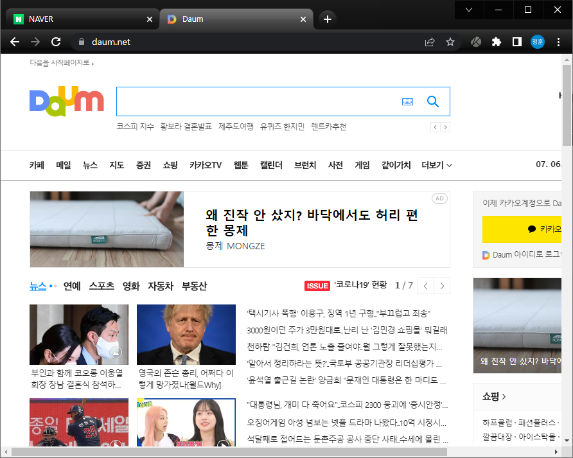Screen dimensions: 573x458
Task: Open 증권 in the service menu
Action: click(144, 165)
